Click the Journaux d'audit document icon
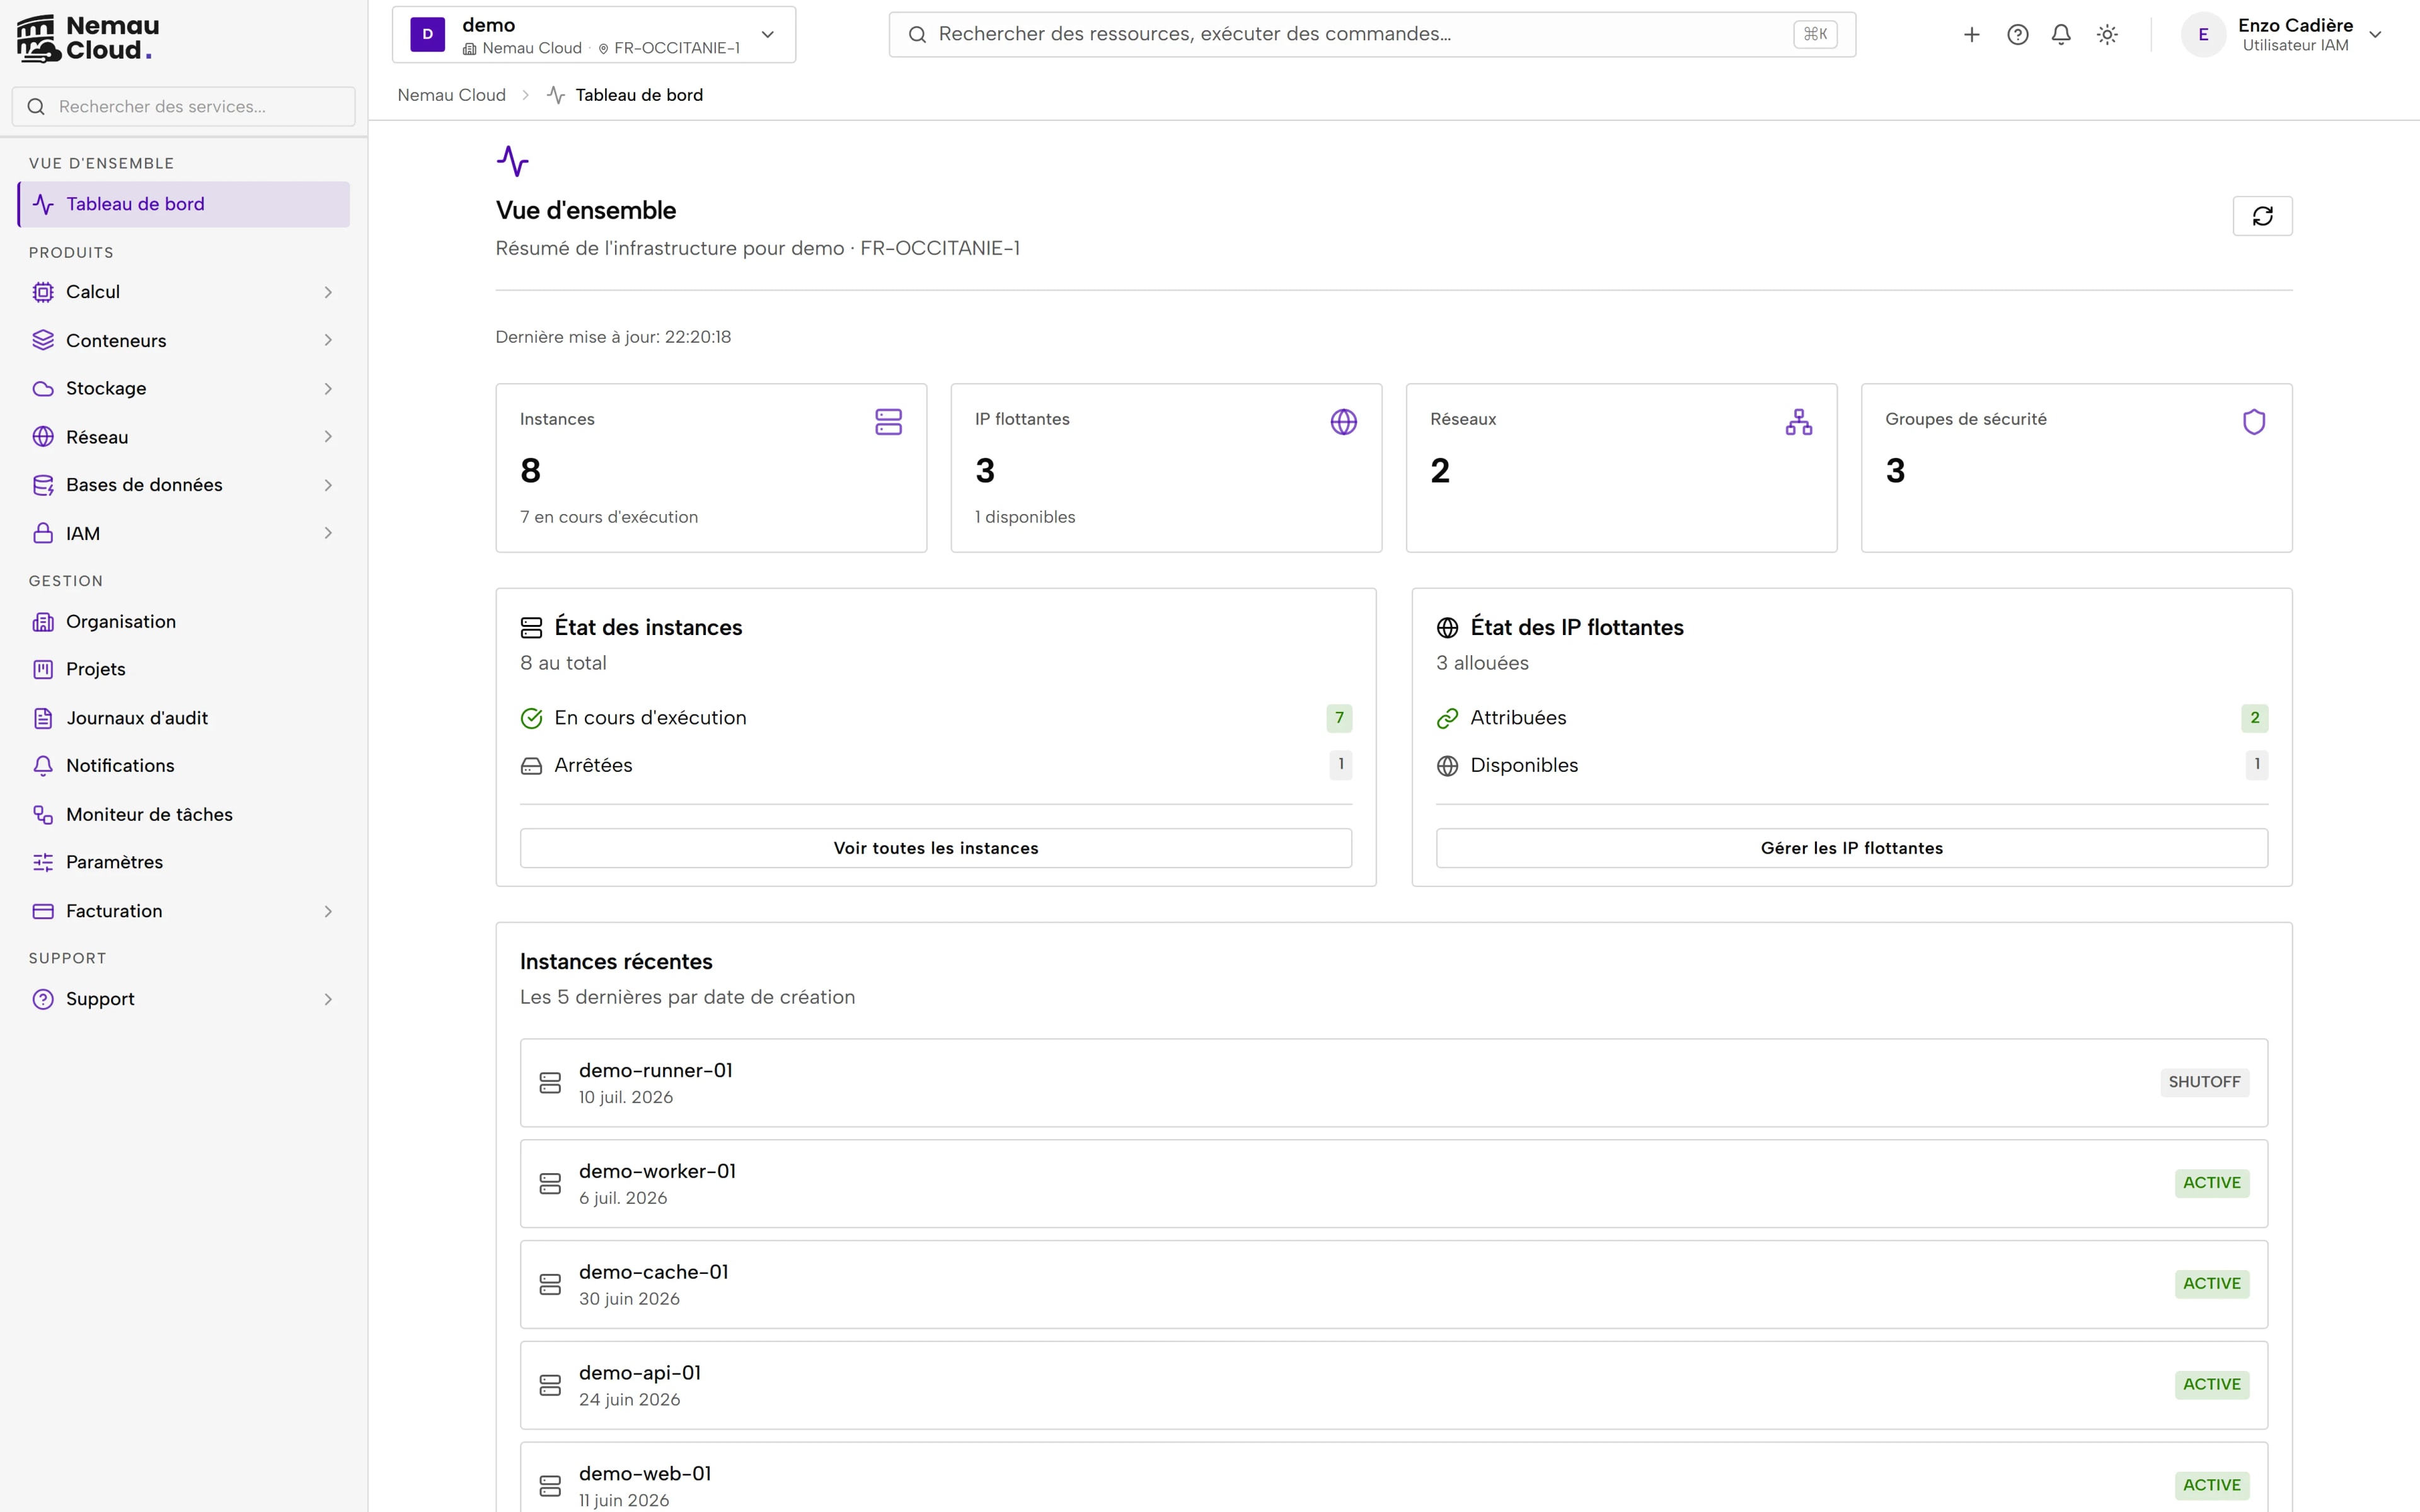This screenshot has height=1512, width=2420. coord(43,718)
